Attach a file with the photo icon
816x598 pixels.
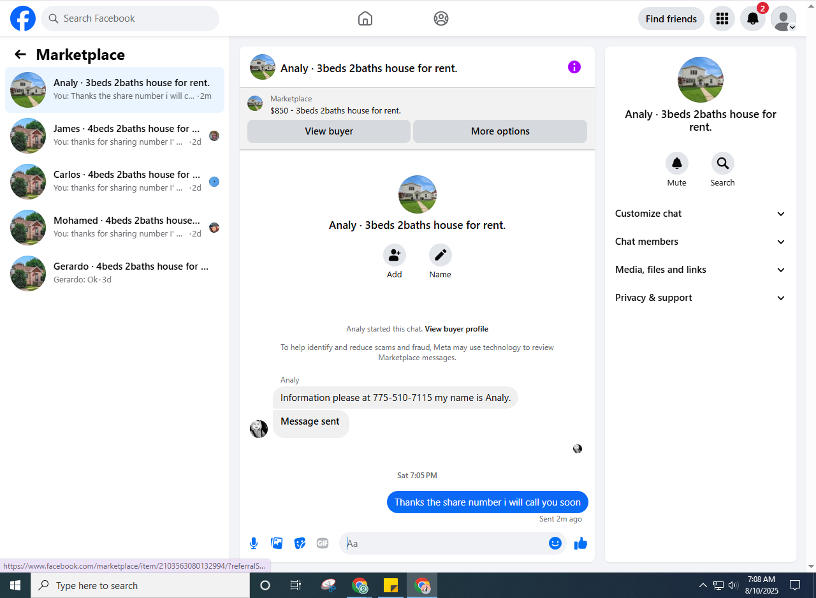(x=277, y=543)
